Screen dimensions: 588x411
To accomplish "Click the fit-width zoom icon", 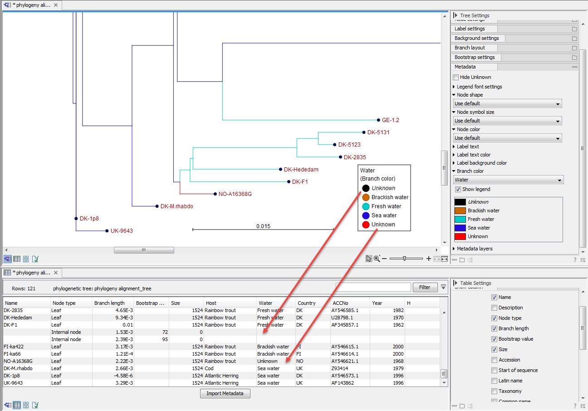I will click(x=443, y=259).
